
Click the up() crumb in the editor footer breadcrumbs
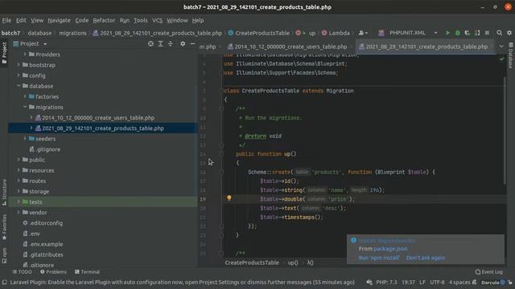[293, 263]
